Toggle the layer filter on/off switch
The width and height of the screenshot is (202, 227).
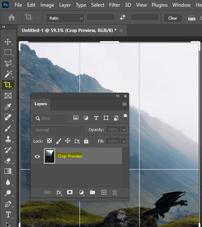125,118
